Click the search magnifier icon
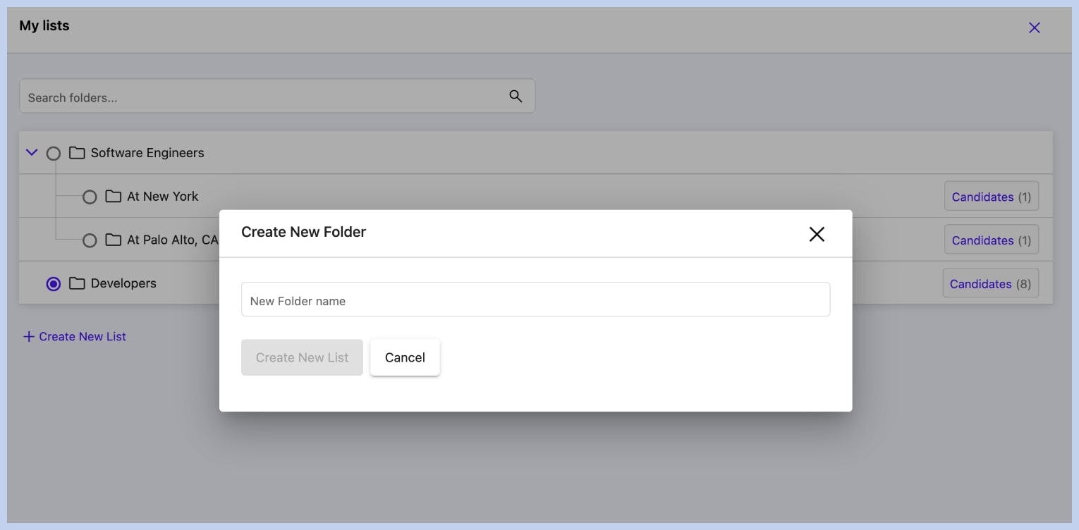 click(x=516, y=97)
